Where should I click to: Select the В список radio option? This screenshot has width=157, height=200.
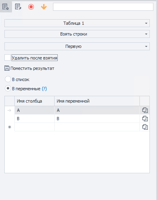point(8,79)
